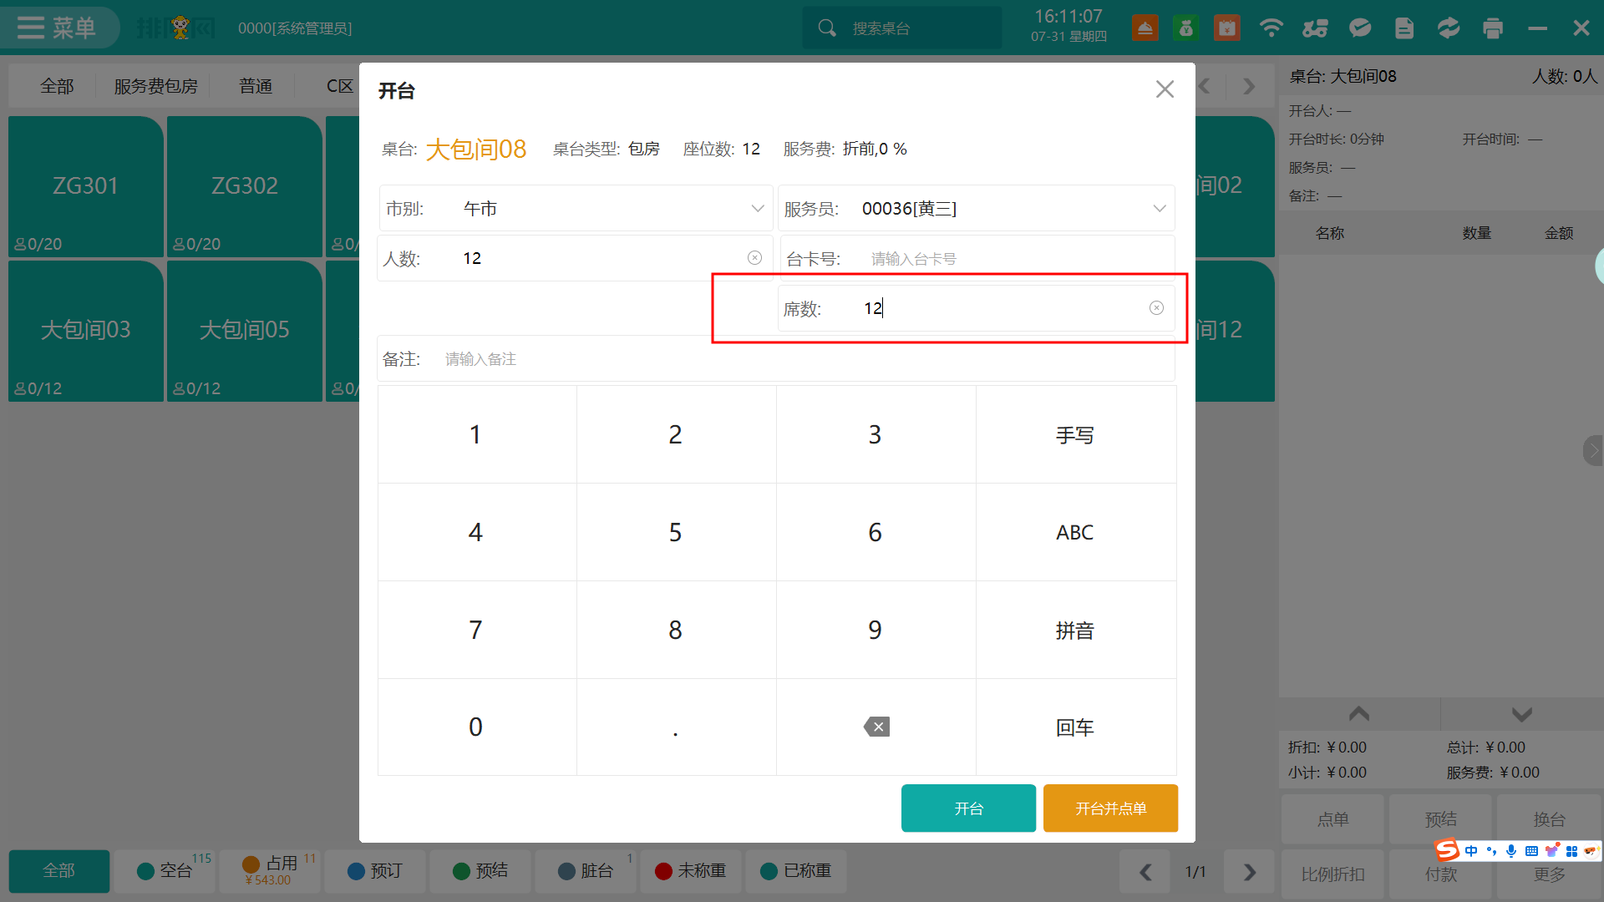Switch keypad to ABC input mode
The height and width of the screenshot is (902, 1604).
click(1075, 533)
